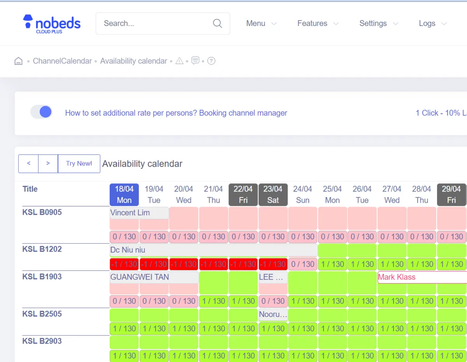Click the search magnifier icon
Image resolution: width=467 pixels, height=362 pixels.
coord(217,23)
